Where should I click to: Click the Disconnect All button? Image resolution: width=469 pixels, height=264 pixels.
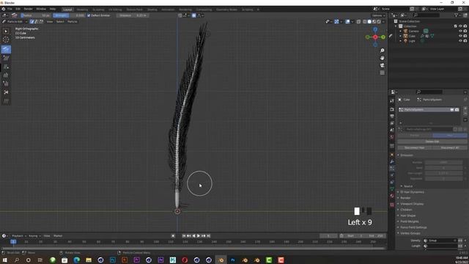[x=449, y=147]
